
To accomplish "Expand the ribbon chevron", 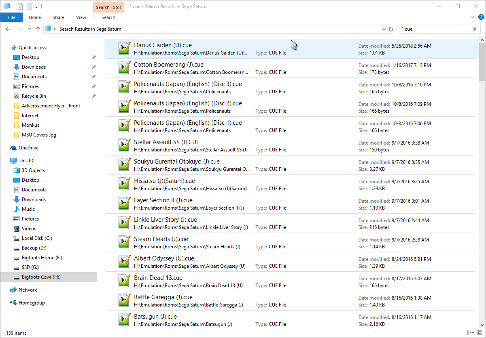I will (472, 17).
